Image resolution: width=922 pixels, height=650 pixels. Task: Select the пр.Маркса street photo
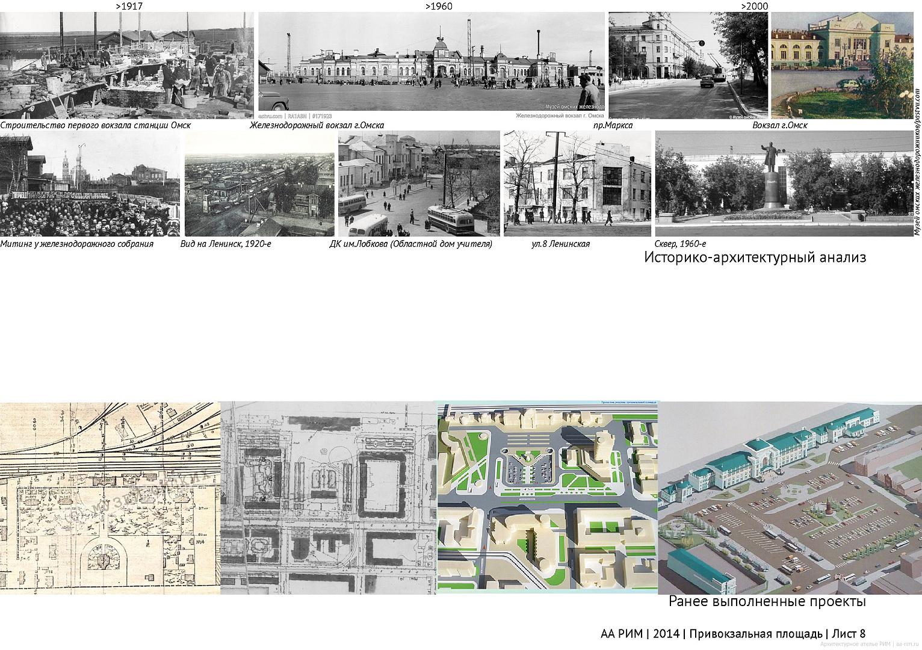(688, 65)
